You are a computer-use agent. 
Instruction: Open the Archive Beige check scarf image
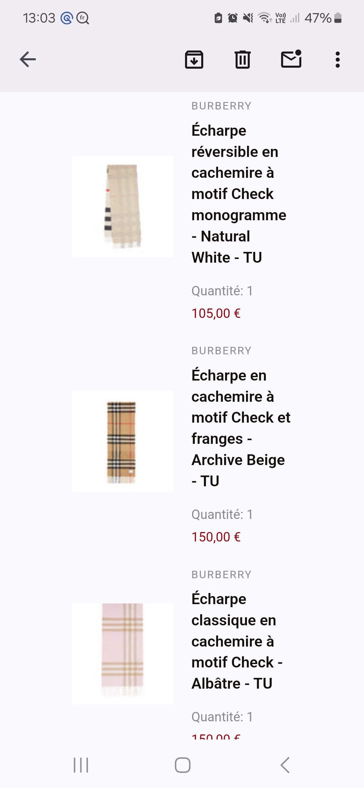(123, 441)
